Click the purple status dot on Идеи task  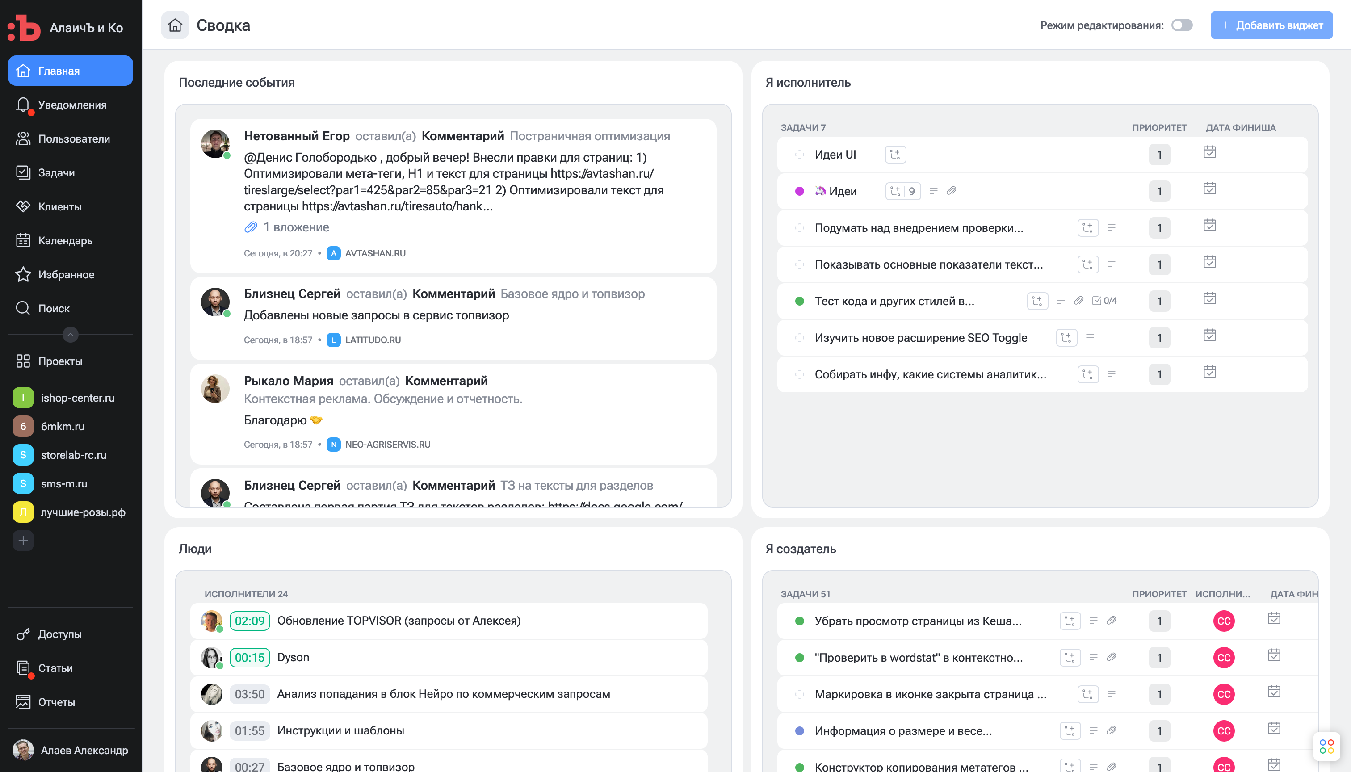800,191
